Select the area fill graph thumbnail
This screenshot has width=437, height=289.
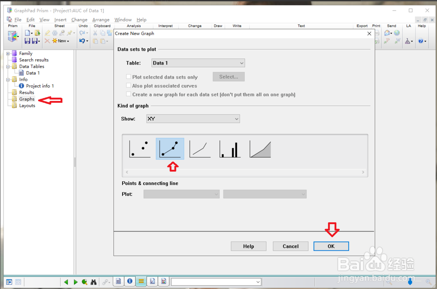tap(260, 149)
